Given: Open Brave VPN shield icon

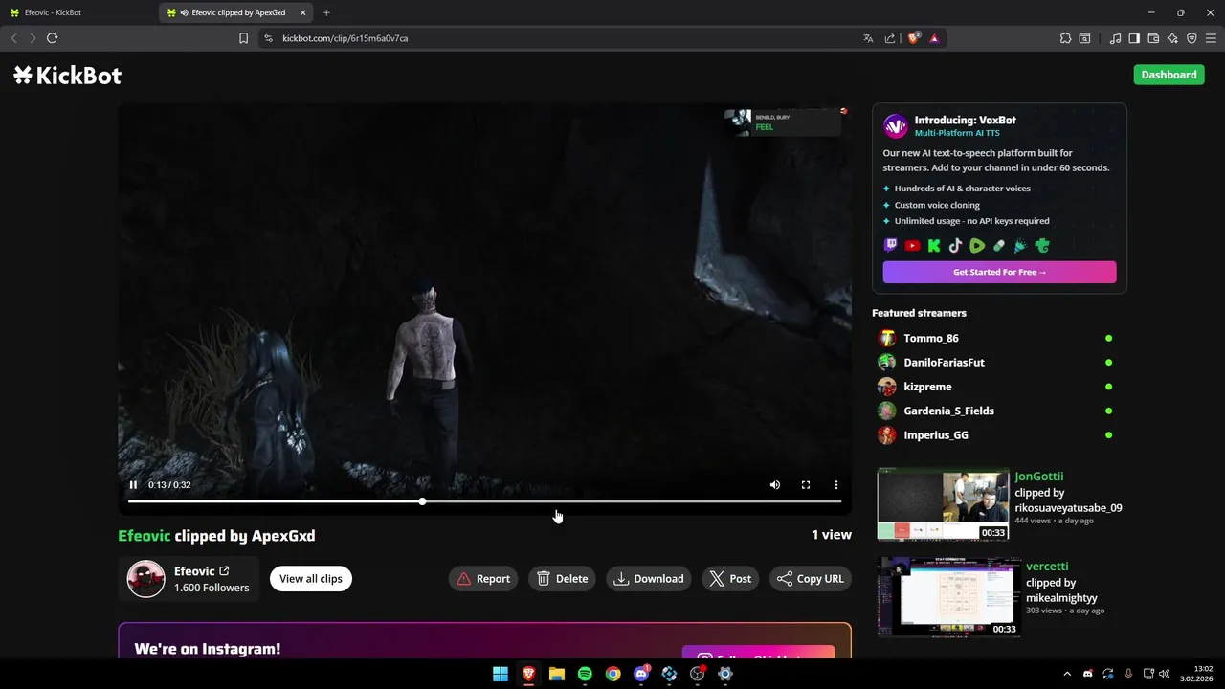Looking at the screenshot, I should [1192, 38].
